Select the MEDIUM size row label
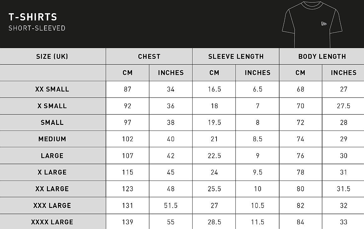This screenshot has width=364, height=229. [x=52, y=139]
